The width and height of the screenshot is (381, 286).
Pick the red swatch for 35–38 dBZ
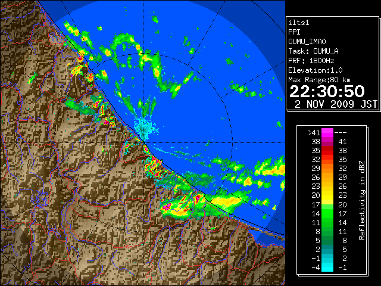(x=327, y=151)
